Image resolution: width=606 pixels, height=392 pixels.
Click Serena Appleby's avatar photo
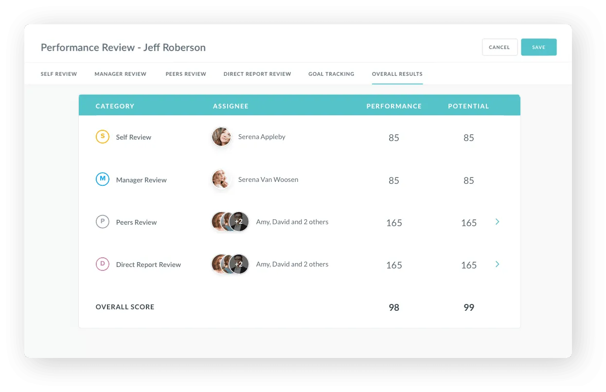click(221, 137)
